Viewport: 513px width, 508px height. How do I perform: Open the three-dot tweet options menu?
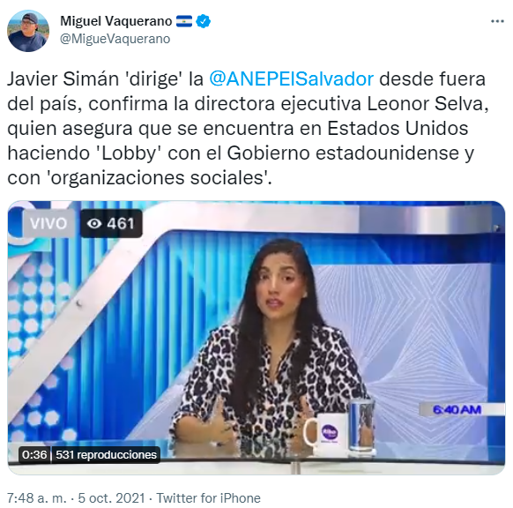pyautogui.click(x=497, y=21)
